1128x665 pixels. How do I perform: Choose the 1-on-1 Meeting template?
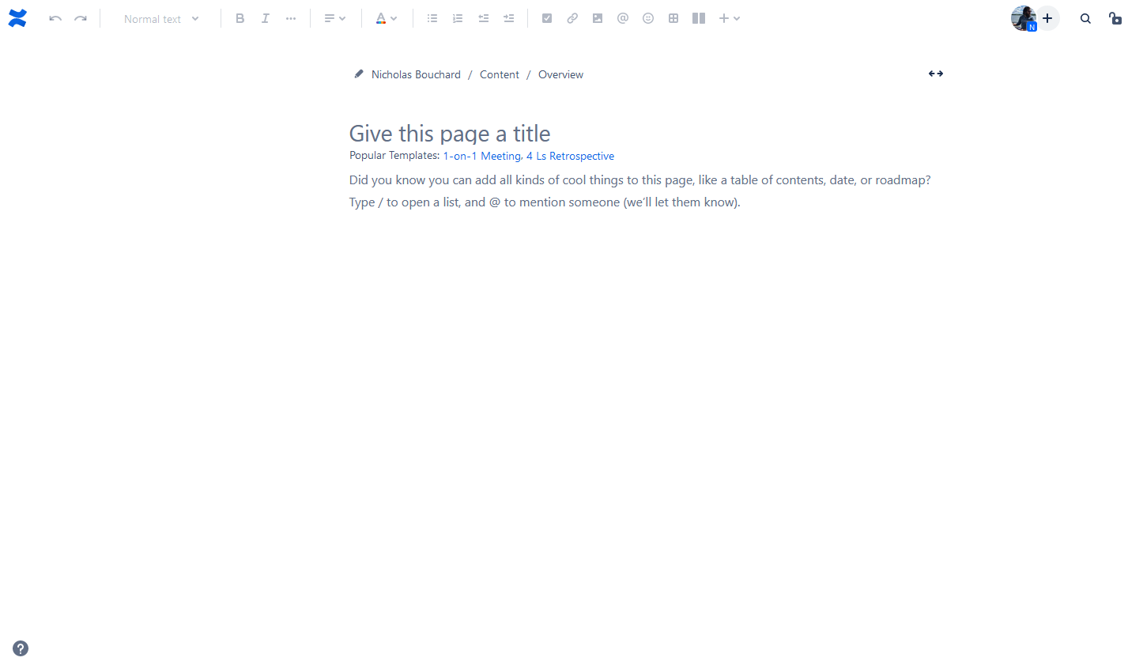[x=482, y=156]
